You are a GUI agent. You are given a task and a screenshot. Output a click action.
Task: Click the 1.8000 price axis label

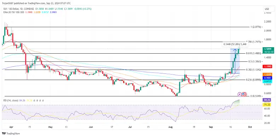point(268,40)
